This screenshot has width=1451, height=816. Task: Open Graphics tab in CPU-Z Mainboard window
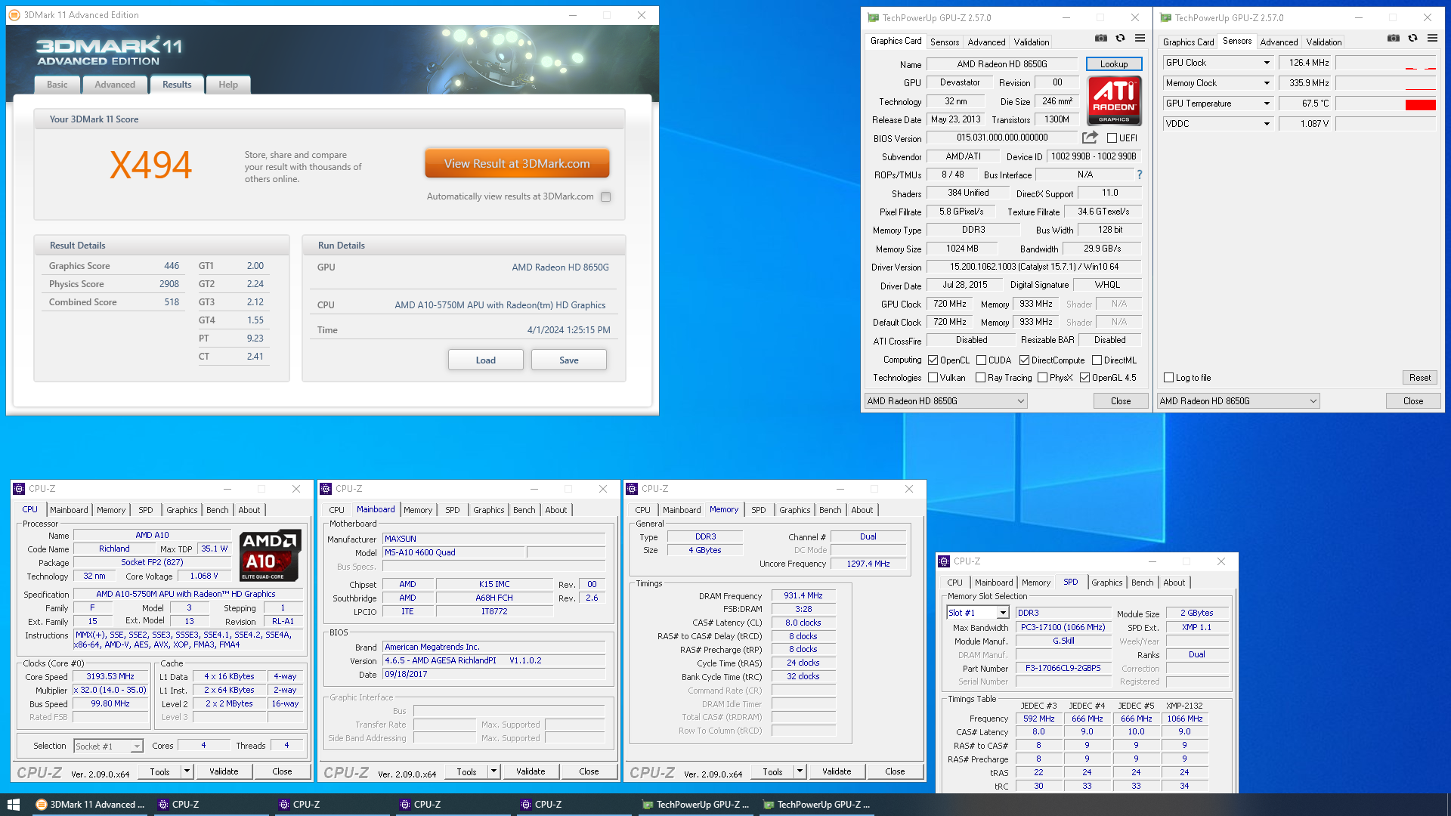pos(489,510)
